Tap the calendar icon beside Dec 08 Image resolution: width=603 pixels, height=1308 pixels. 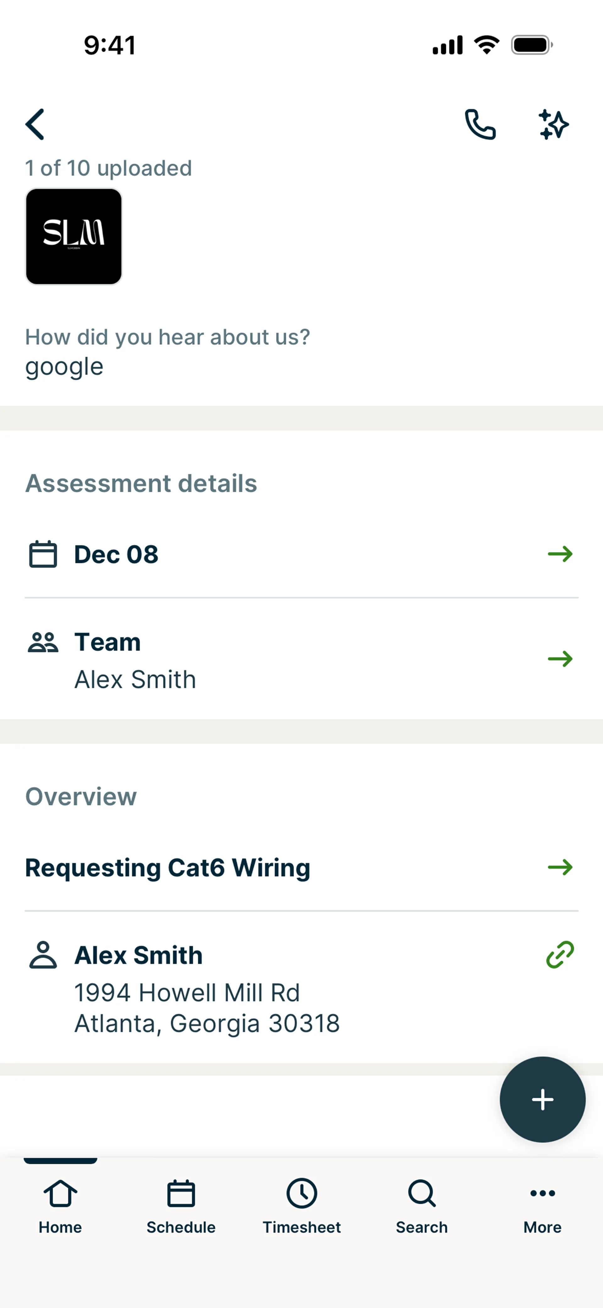[43, 554]
